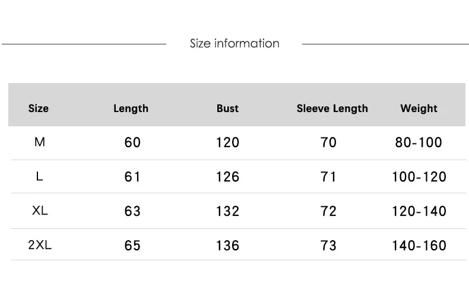Image resolution: width=469 pixels, height=287 pixels.
Task: Click length value 60 for size M
Action: pos(132,142)
